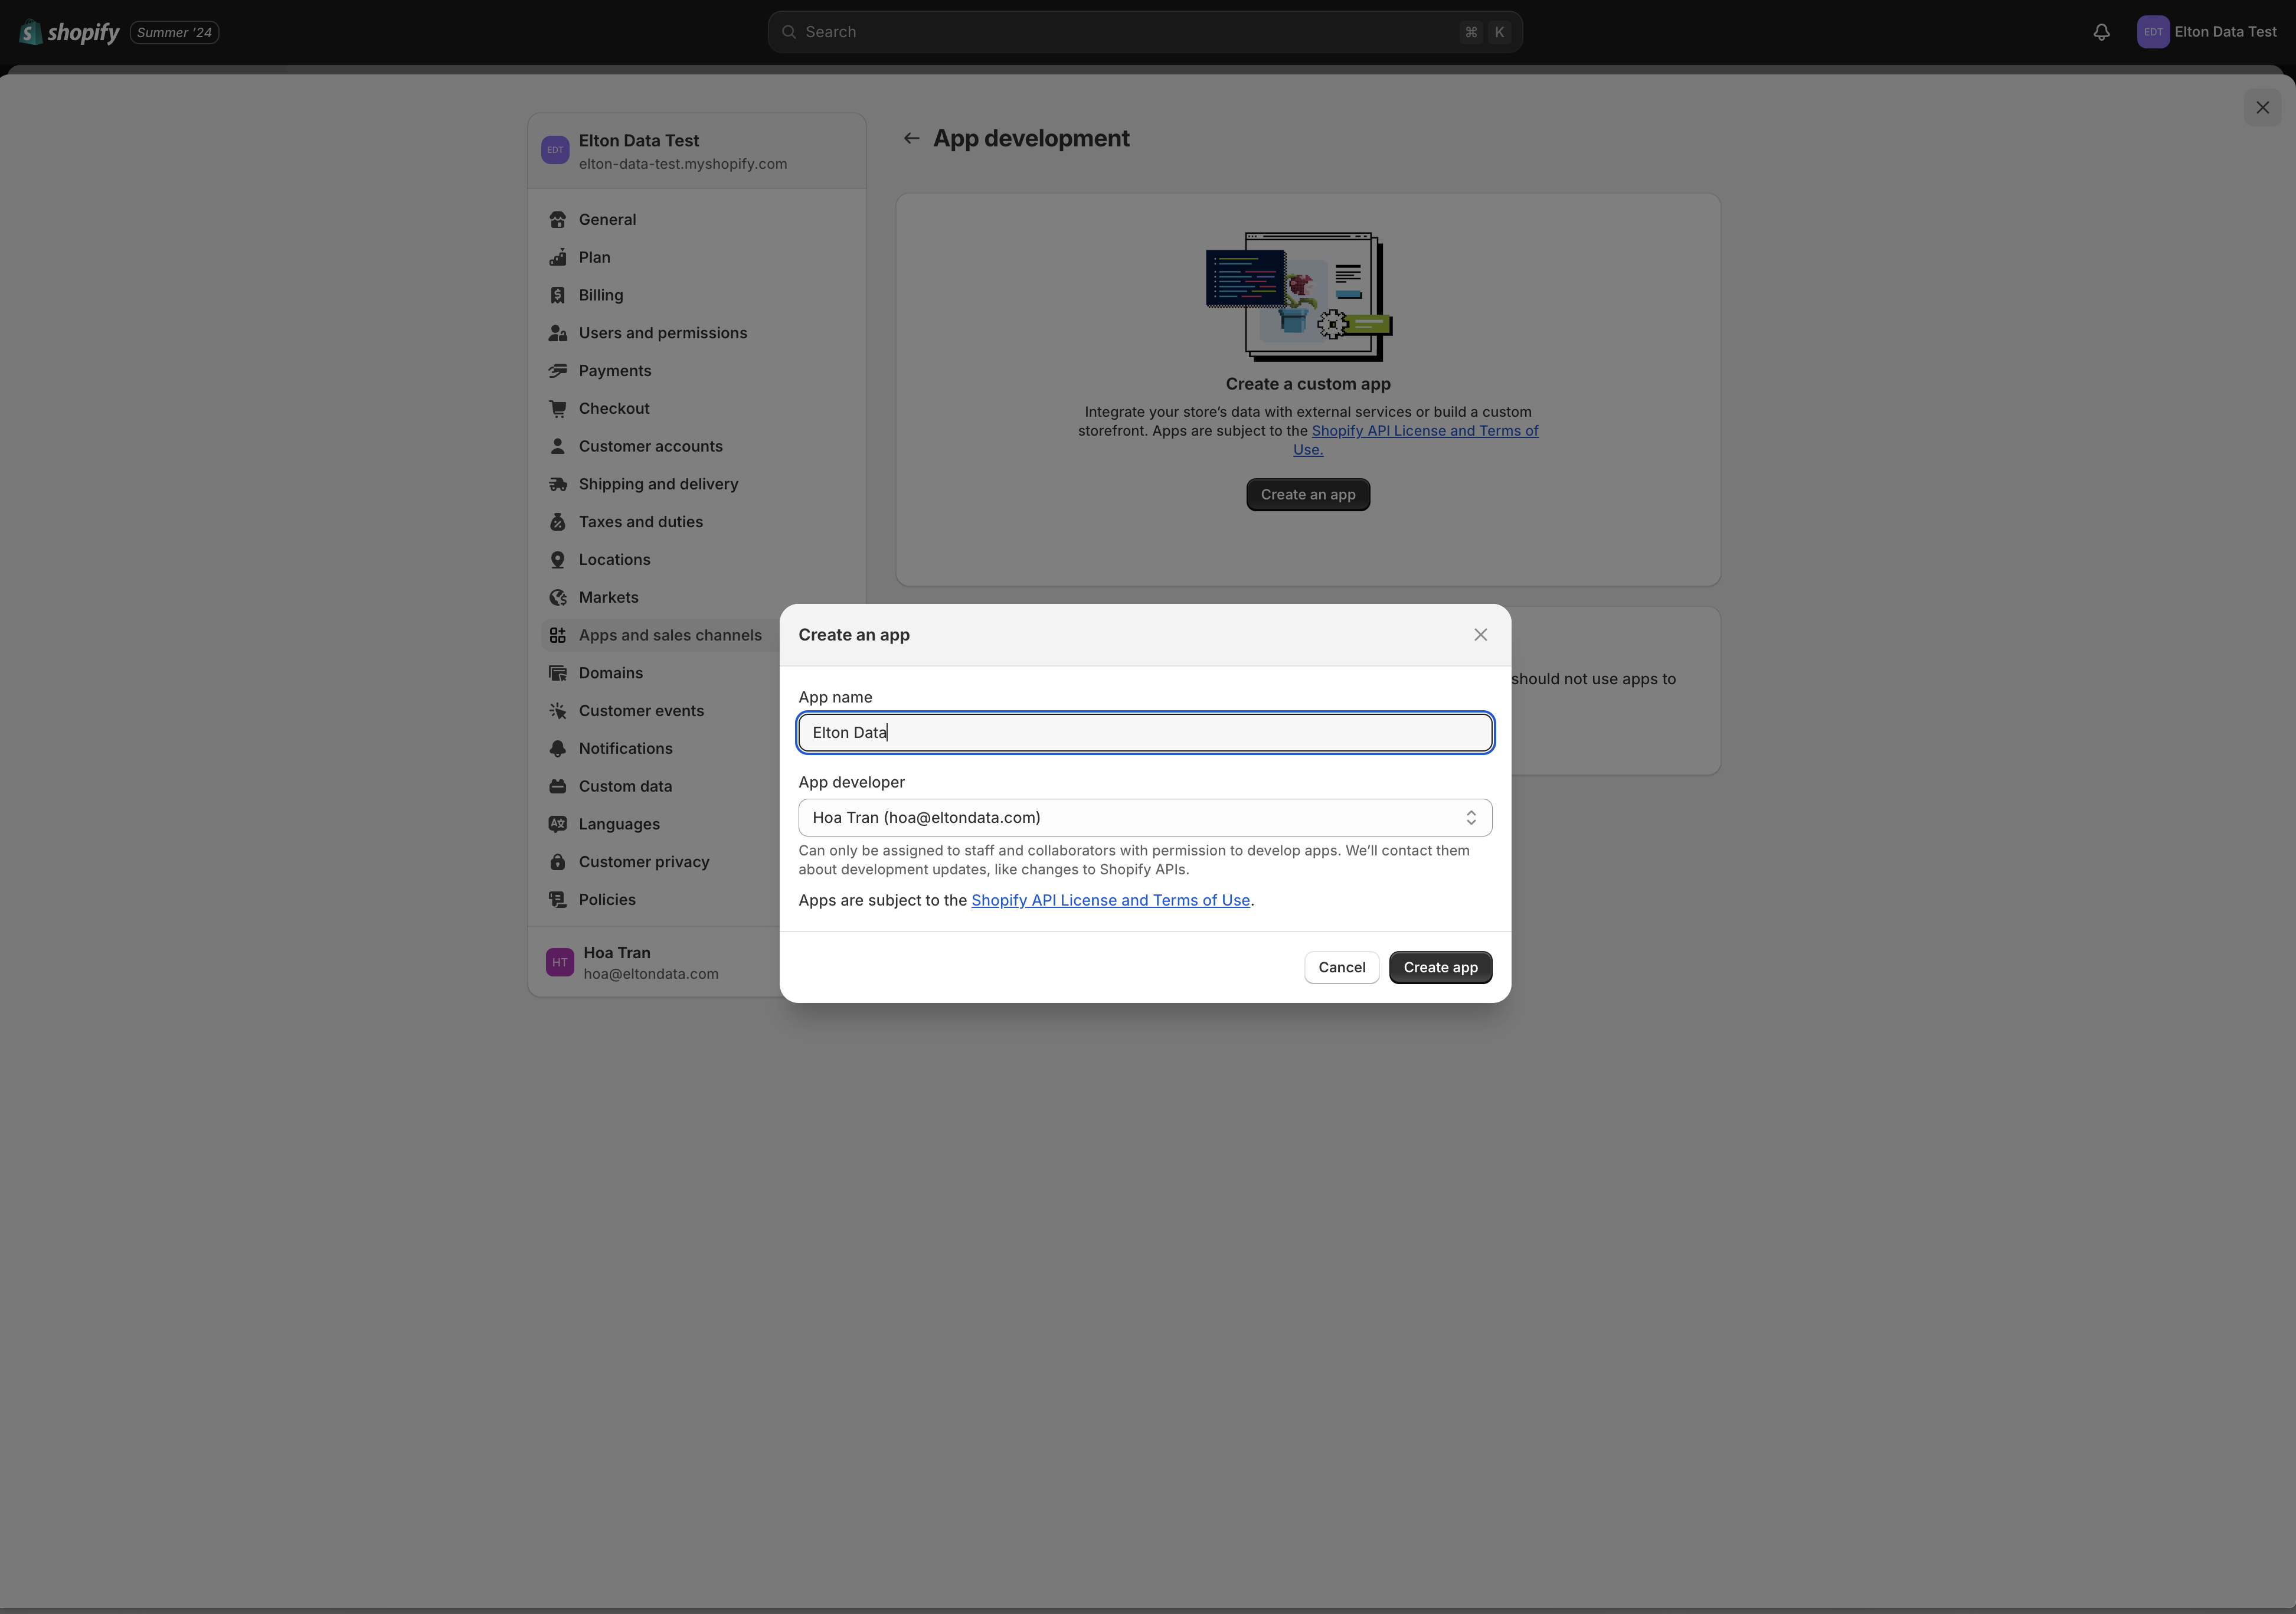Cancel the Create an app dialog
This screenshot has width=2296, height=1614.
[1341, 967]
